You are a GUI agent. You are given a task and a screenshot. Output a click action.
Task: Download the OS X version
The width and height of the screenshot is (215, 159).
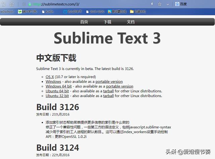pos(50,77)
